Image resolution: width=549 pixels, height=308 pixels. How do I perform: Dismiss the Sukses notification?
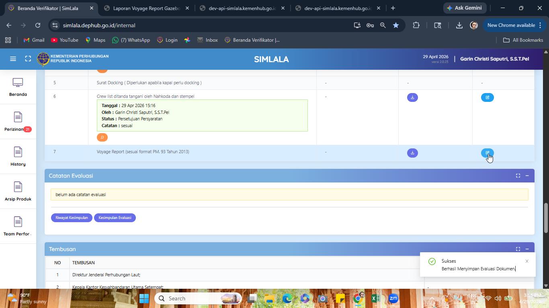527,261
